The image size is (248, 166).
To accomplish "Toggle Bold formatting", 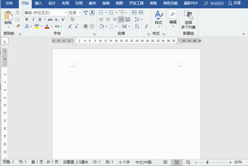I will pyautogui.click(x=27, y=19).
